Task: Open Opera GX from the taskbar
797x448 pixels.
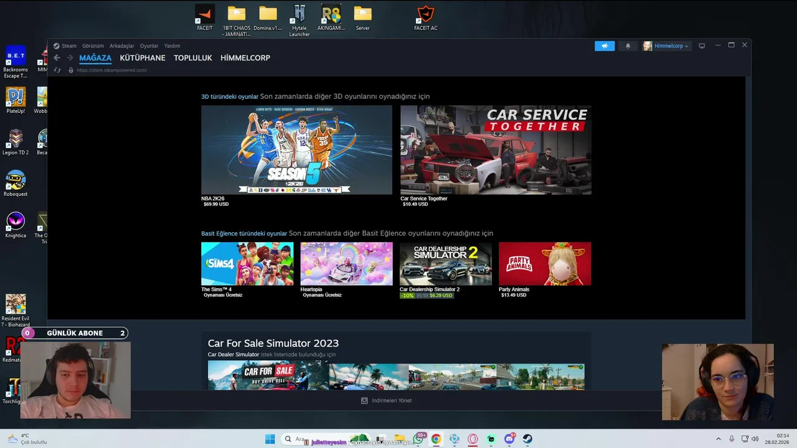Action: click(473, 439)
